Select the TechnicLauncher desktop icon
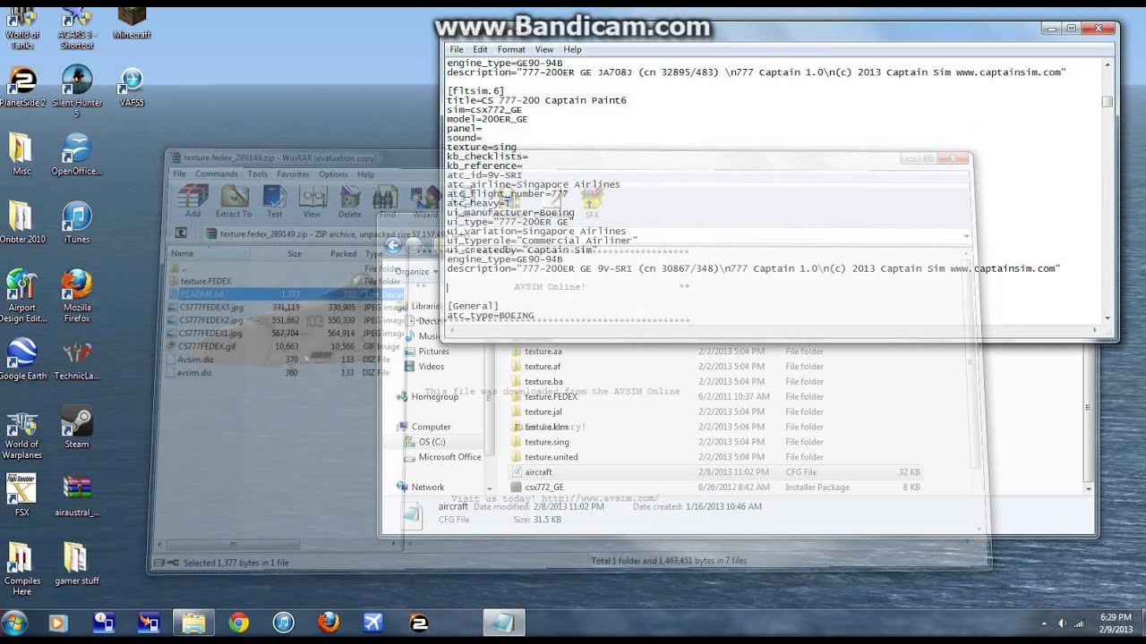 point(77,358)
